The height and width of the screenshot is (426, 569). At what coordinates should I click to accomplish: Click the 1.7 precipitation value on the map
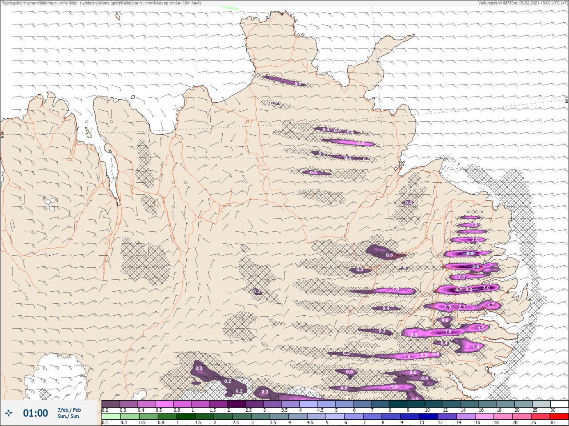tap(491, 305)
